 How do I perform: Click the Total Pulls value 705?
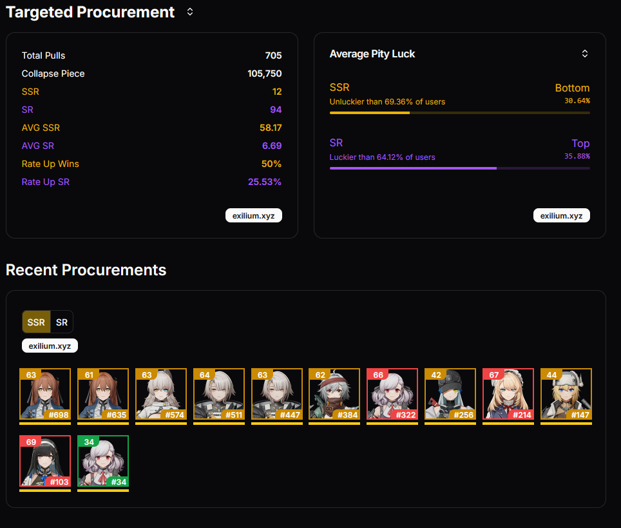[273, 55]
